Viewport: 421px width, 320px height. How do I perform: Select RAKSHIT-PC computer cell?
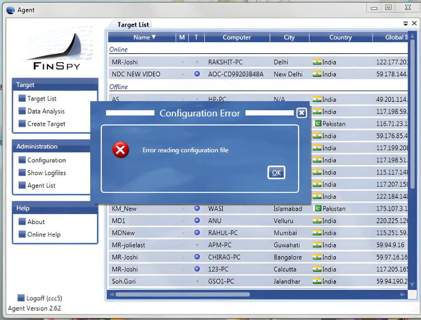[x=225, y=62]
